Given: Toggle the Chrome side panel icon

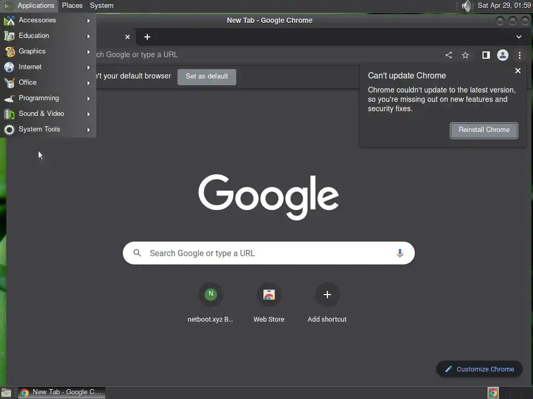Looking at the screenshot, I should coord(486,55).
